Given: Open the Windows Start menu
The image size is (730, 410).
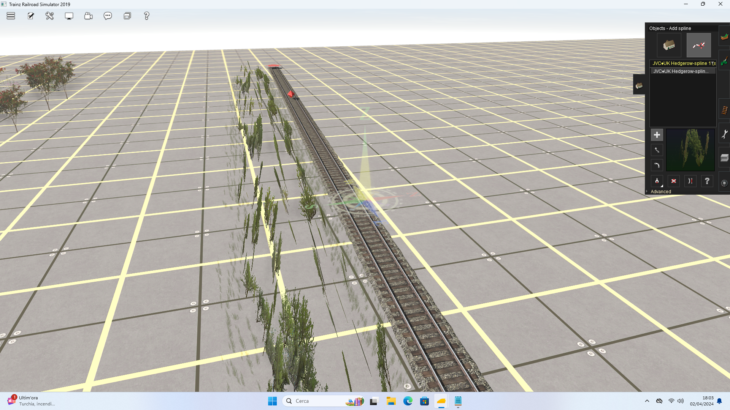Looking at the screenshot, I should pos(272,401).
